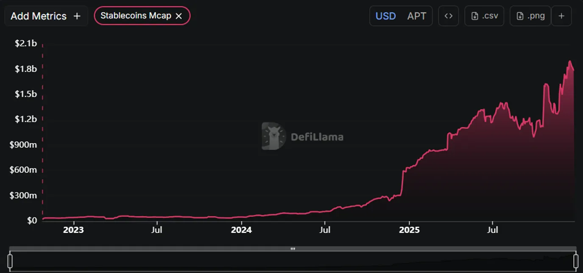This screenshot has width=583, height=273.
Task: Toggle the Stablecoins Mcap metric chip
Action: [136, 16]
